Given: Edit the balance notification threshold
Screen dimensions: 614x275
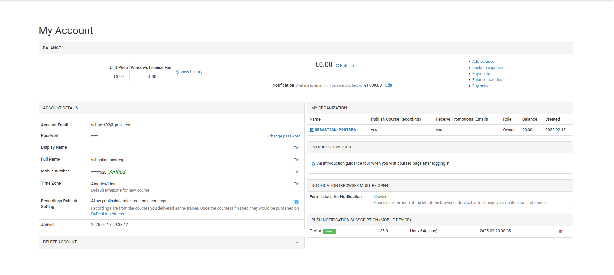Looking at the screenshot, I should pyautogui.click(x=388, y=85).
